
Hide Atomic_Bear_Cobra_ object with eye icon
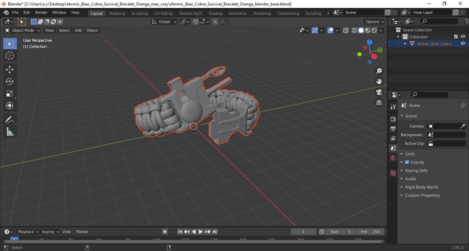[x=463, y=43]
